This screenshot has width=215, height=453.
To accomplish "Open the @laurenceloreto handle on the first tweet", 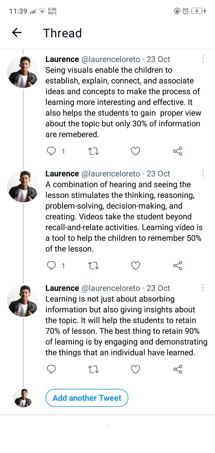I will (x=111, y=59).
